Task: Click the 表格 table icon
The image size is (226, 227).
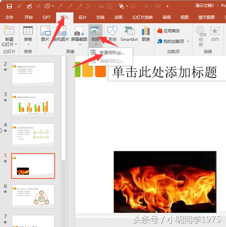Action: click(28, 30)
